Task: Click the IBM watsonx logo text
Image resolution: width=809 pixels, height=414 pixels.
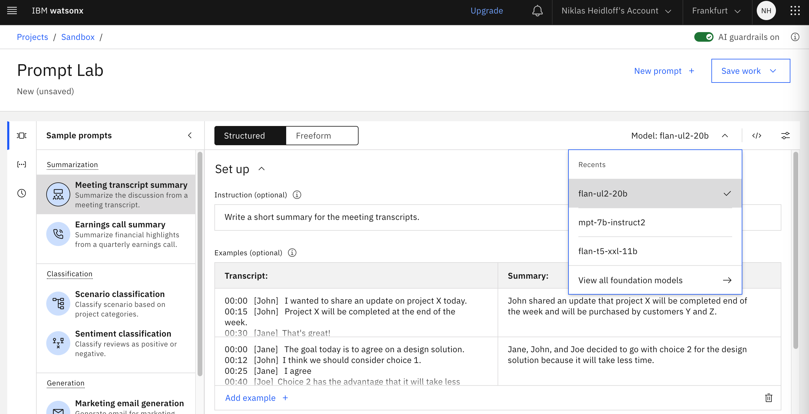Action: pyautogui.click(x=57, y=11)
